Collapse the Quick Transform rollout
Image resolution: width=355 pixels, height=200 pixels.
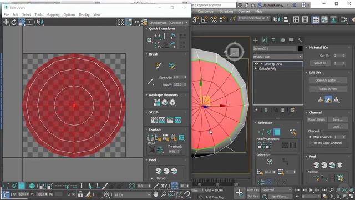(146, 28)
